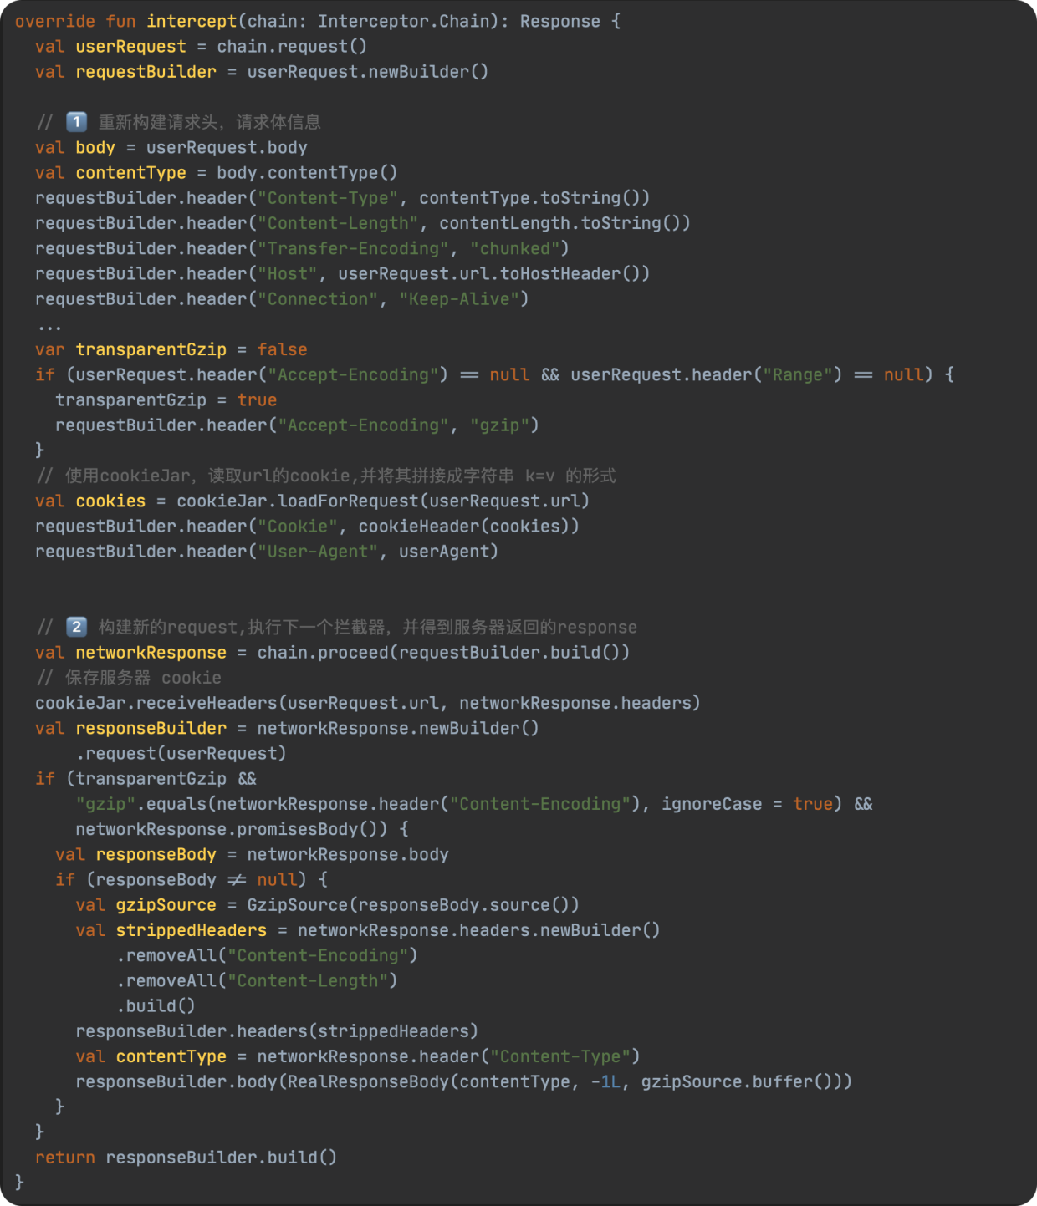Click the "Range" string in the if condition
Viewport: 1037px width, 1206px height.
(x=798, y=374)
